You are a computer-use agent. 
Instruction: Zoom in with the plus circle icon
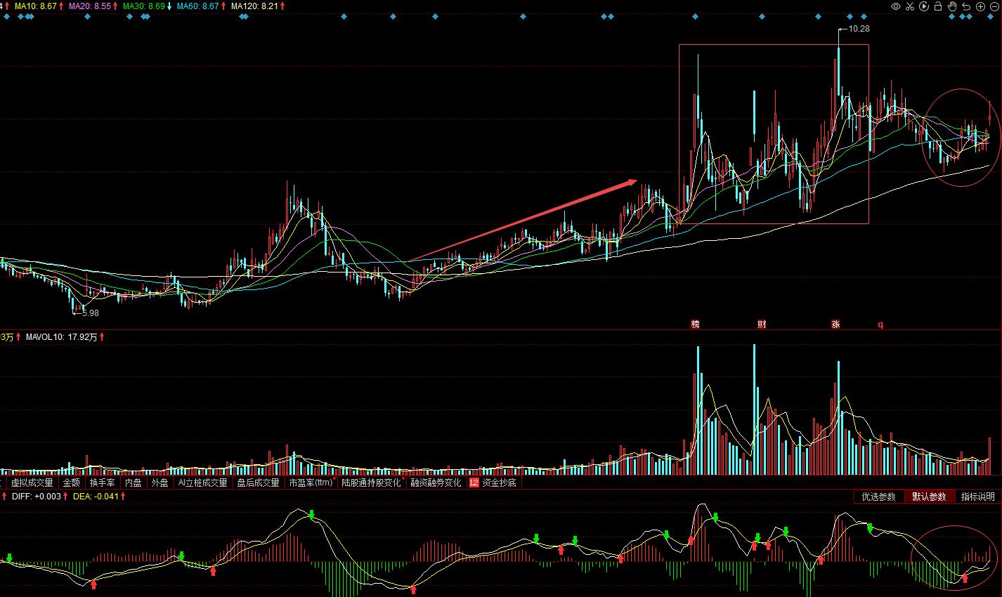[x=981, y=6]
